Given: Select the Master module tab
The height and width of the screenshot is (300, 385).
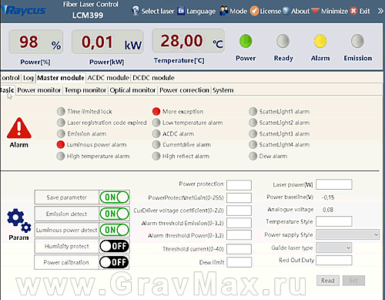Looking at the screenshot, I should coord(61,78).
